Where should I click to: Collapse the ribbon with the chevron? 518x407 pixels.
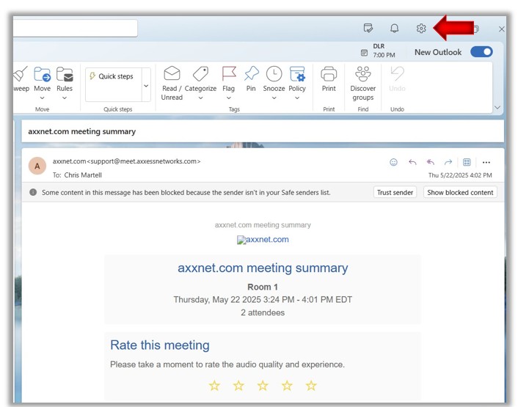[497, 107]
